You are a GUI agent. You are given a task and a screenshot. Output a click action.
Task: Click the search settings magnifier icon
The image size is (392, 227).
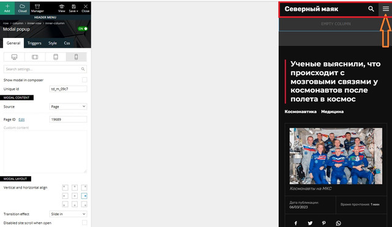pyautogui.click(x=83, y=69)
